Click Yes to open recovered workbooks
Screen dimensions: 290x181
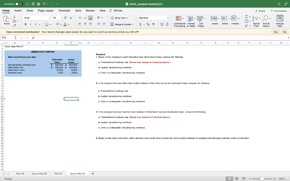276,32
